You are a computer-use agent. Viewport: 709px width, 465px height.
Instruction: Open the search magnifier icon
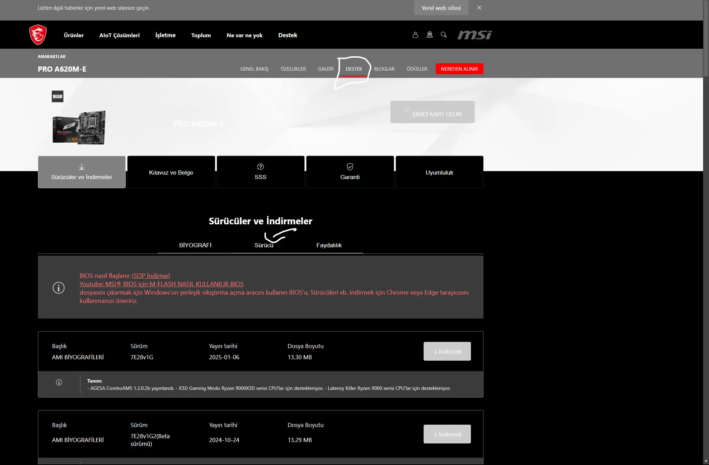pyautogui.click(x=444, y=35)
